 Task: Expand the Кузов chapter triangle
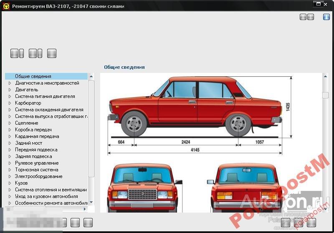pyautogui.click(x=10, y=183)
